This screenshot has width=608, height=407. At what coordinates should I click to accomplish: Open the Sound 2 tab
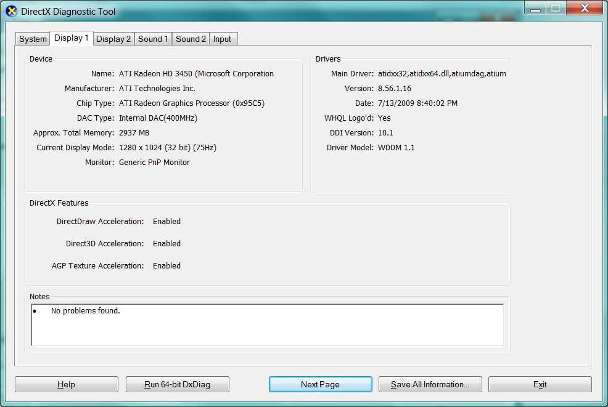pyautogui.click(x=191, y=39)
